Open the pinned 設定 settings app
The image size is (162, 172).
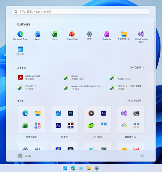tap(89, 36)
